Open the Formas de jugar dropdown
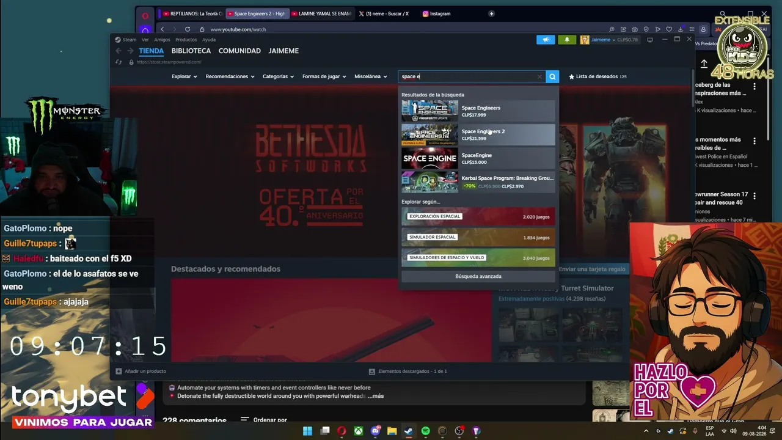The width and height of the screenshot is (782, 440). tap(324, 76)
